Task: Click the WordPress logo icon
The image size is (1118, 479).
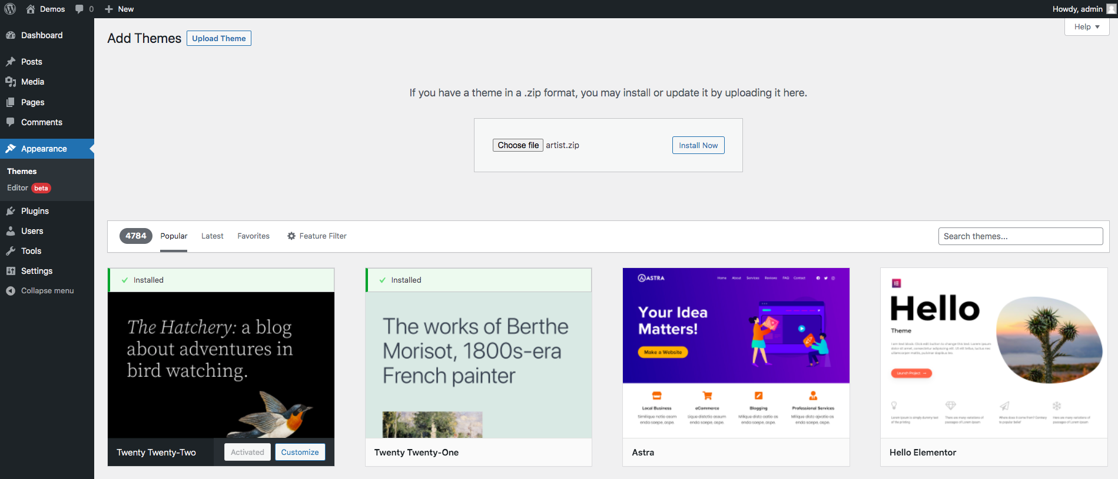Action: click(10, 9)
